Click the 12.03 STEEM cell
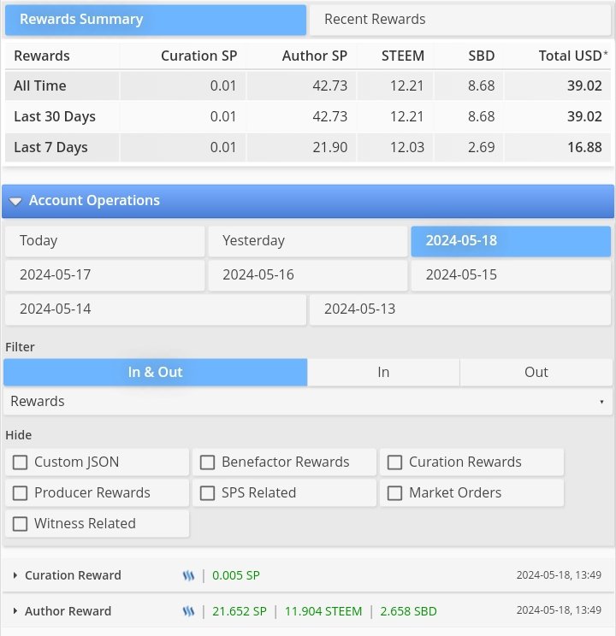 click(407, 147)
